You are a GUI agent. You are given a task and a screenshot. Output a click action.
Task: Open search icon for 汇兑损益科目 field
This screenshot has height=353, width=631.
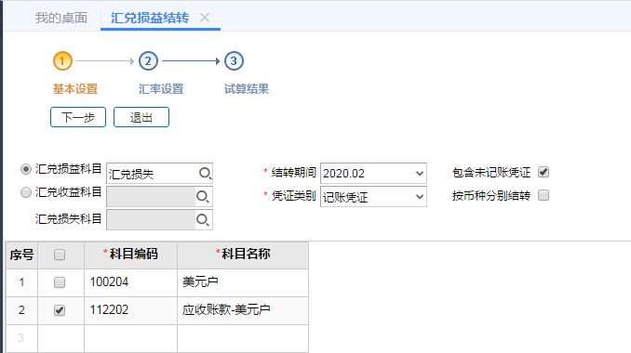205,173
